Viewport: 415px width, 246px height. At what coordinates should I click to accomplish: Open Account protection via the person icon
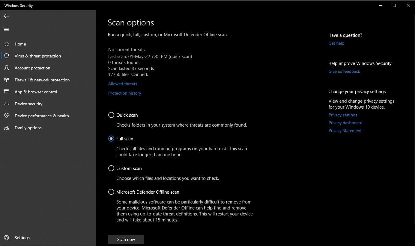pos(7,68)
